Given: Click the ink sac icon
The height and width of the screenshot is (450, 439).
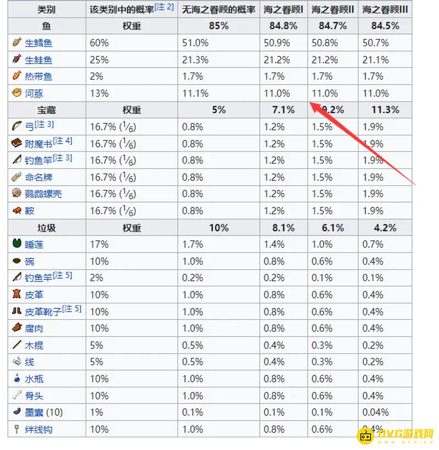Looking at the screenshot, I should point(16,412).
